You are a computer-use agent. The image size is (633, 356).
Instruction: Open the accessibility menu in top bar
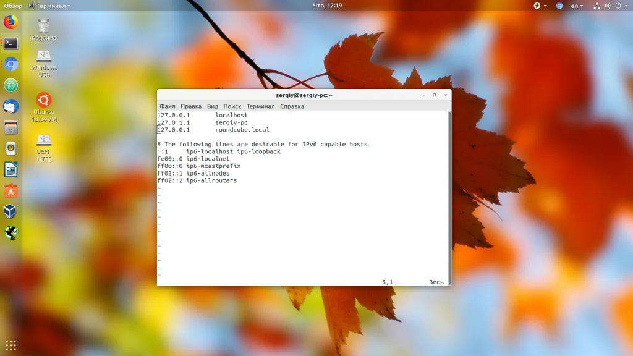pyautogui.click(x=540, y=6)
